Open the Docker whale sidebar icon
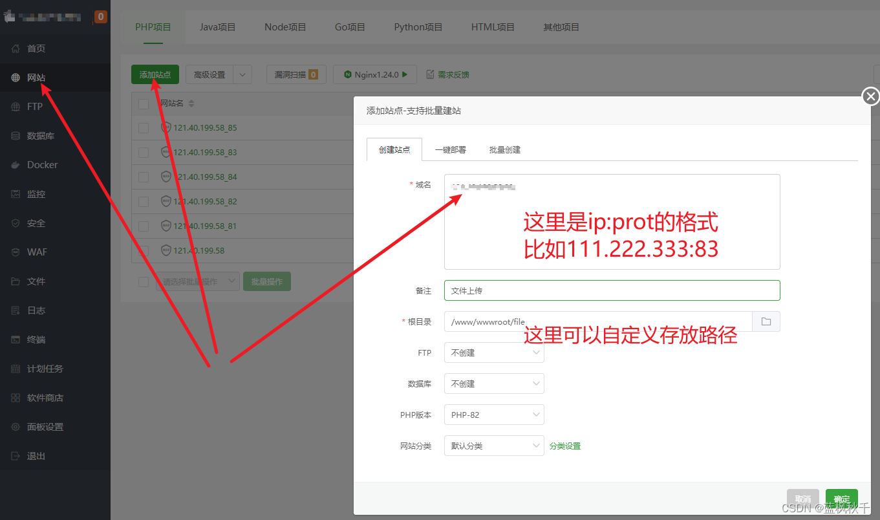880x520 pixels. click(16, 165)
